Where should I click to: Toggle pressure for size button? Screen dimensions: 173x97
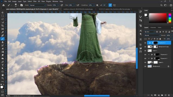(110, 5)
